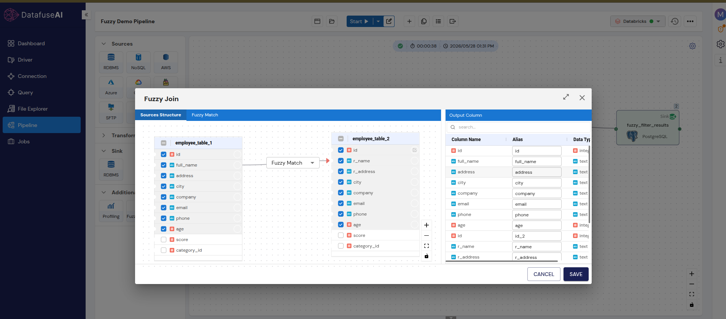
Task: Start the pipeline
Action: 359,21
